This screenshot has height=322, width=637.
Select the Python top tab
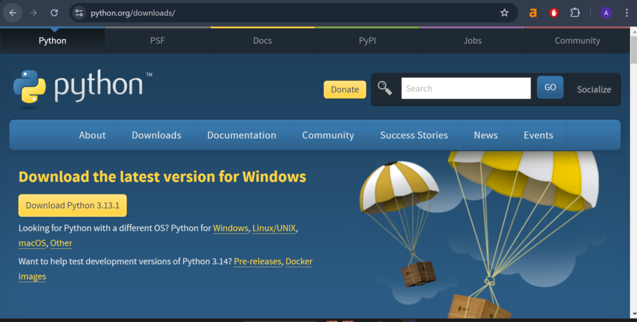click(52, 40)
